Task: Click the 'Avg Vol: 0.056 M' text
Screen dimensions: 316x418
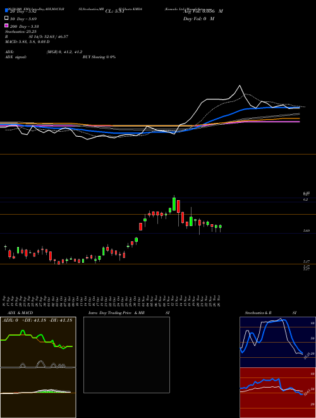Action: click(203, 11)
